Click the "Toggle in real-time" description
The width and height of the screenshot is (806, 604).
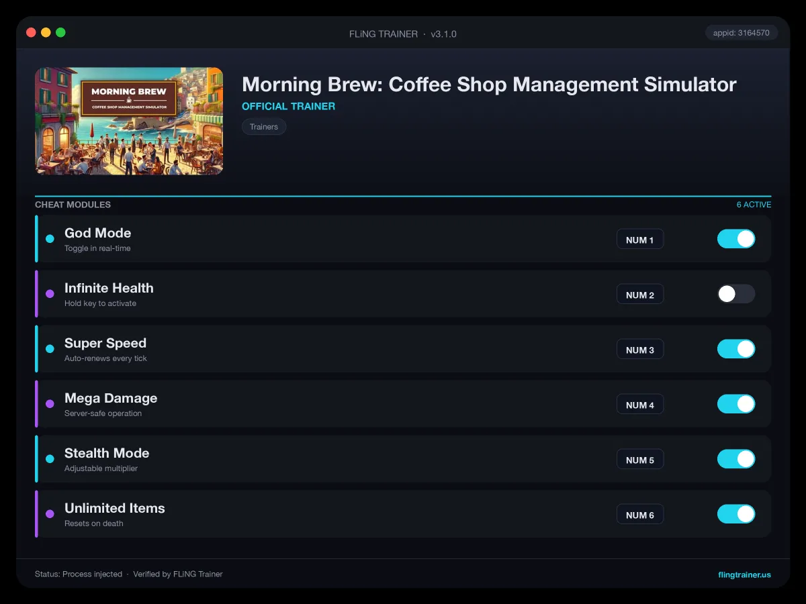point(97,248)
